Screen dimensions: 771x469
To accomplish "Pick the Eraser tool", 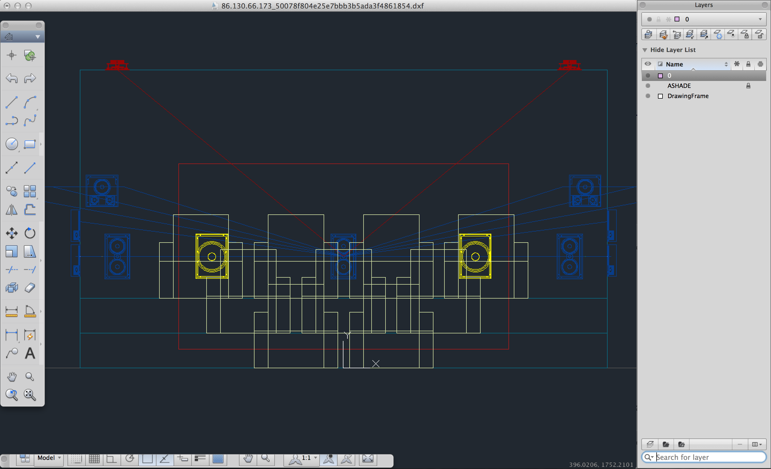I will [30, 288].
